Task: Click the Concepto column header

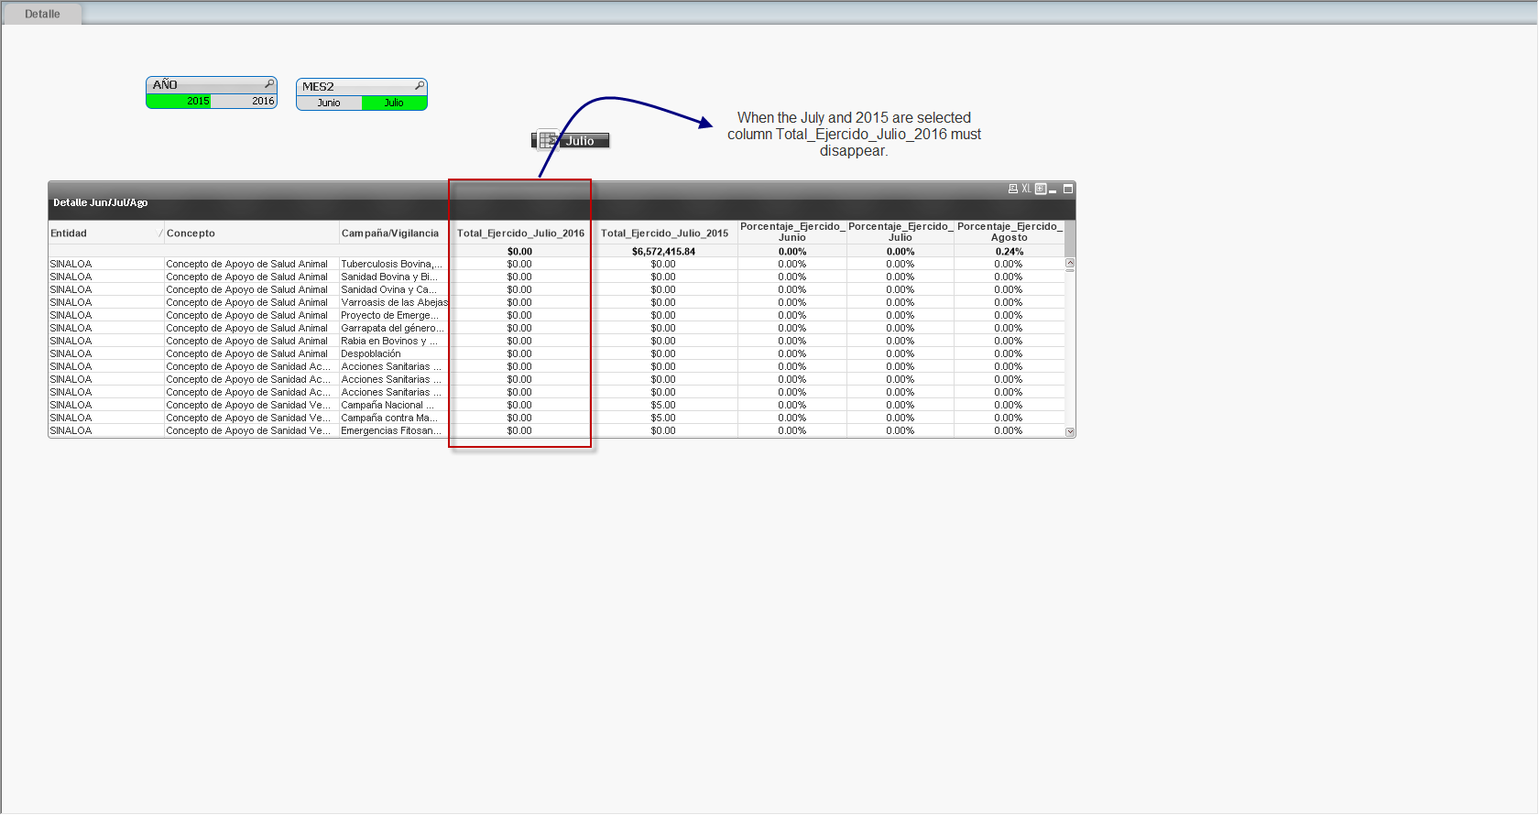Action: click(x=252, y=233)
